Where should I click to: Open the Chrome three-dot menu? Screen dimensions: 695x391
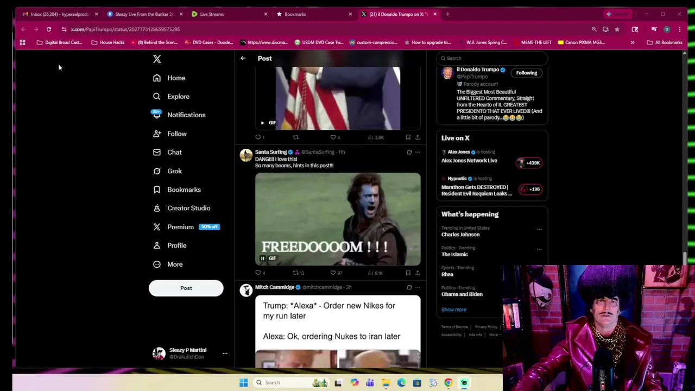point(679,29)
